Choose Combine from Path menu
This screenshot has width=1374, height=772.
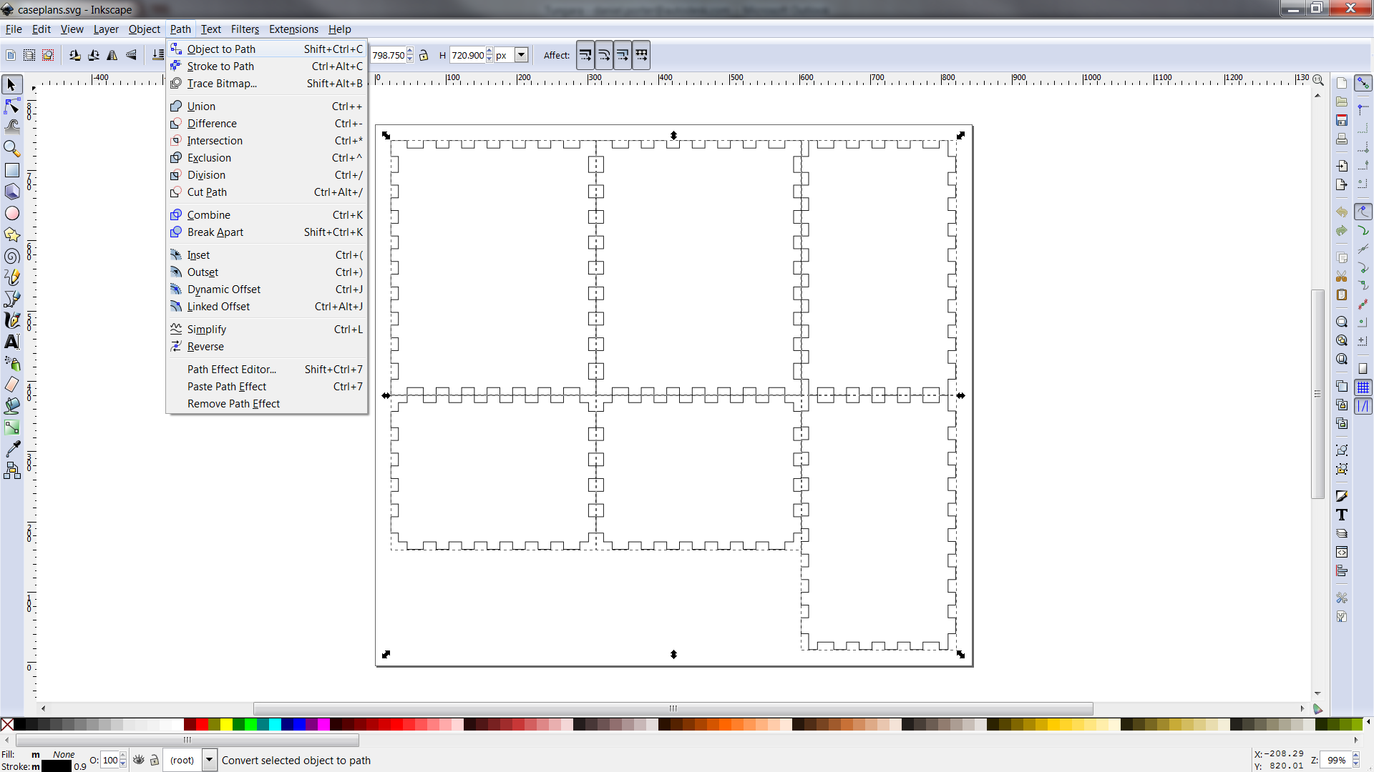[x=267, y=215]
